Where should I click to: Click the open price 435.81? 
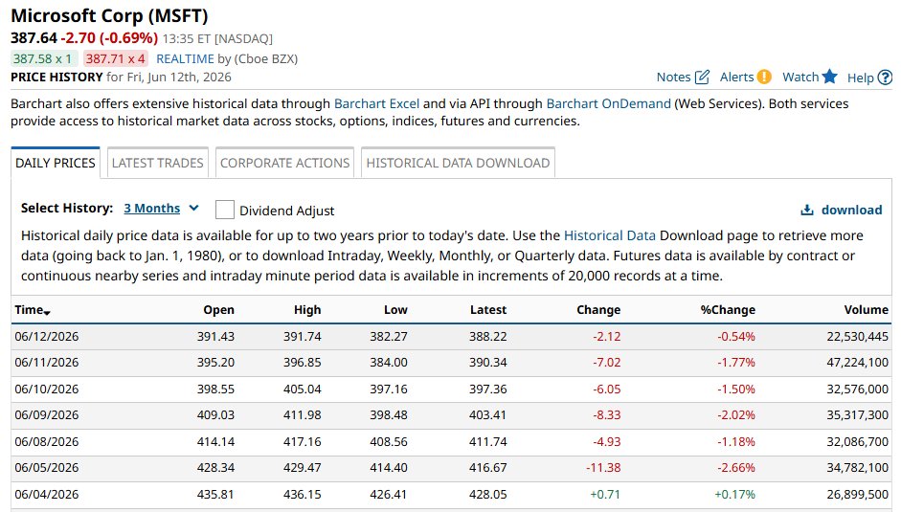point(215,494)
